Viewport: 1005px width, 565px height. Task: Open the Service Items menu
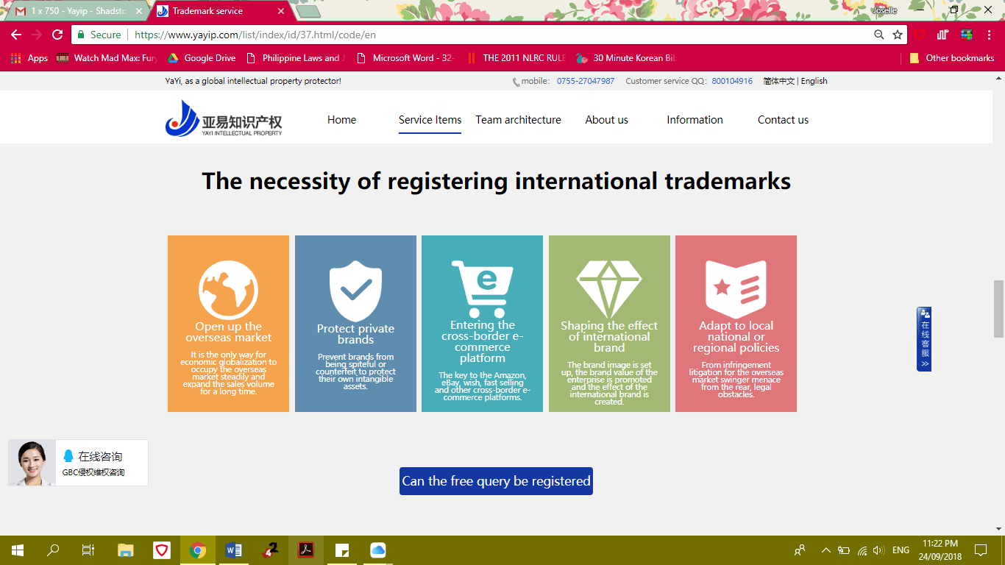(x=430, y=120)
